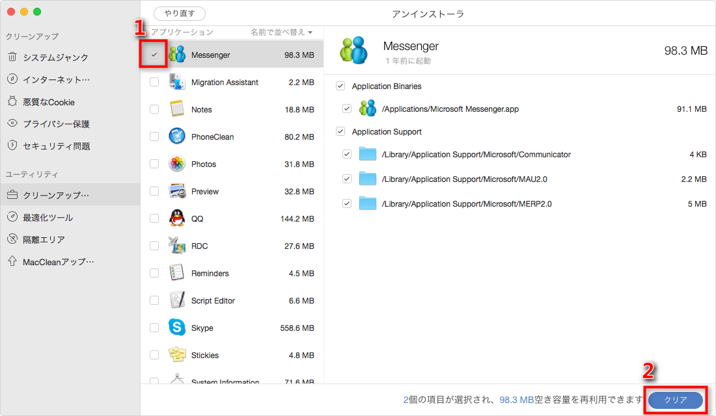Check the Reminders checkbox
Viewport: 716px width, 416px height.
pyautogui.click(x=154, y=273)
